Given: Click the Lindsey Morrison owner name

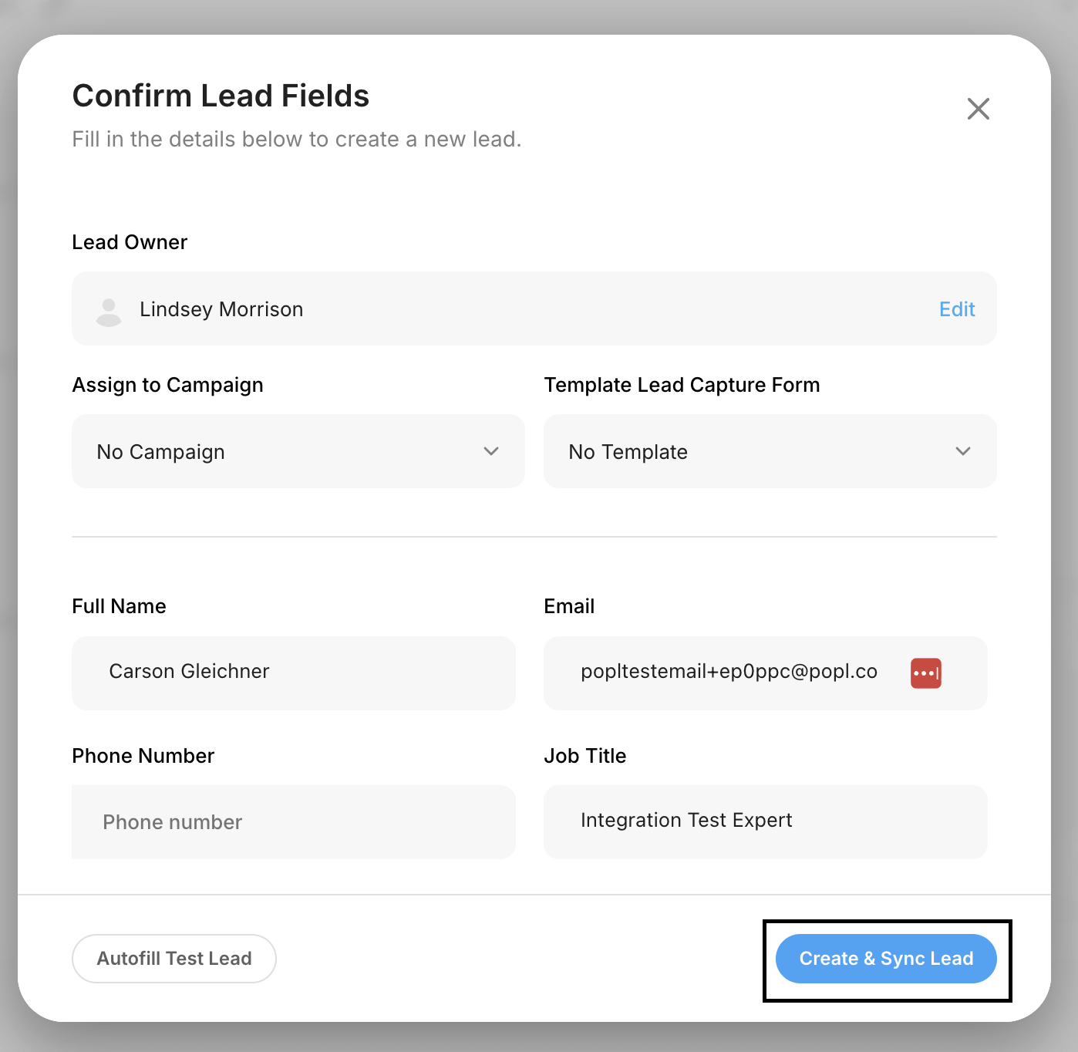Looking at the screenshot, I should click(221, 309).
